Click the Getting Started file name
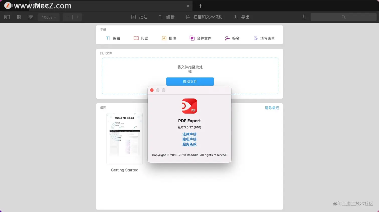 click(125, 170)
